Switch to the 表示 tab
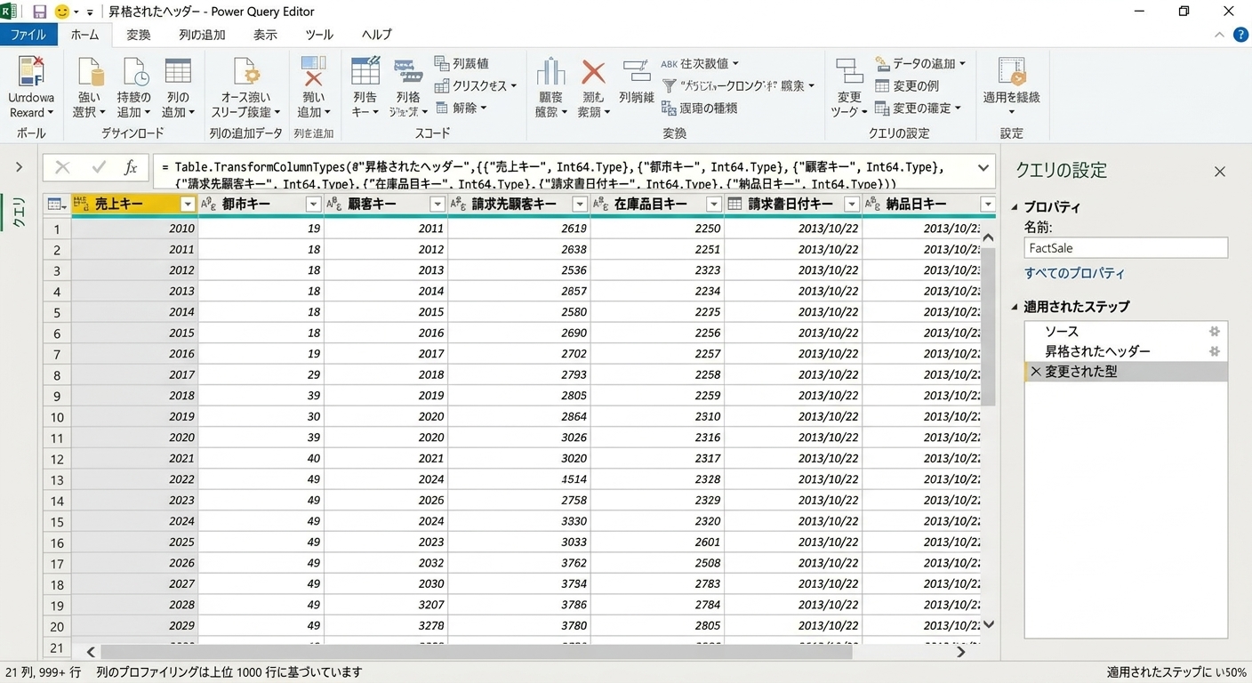Image resolution: width=1252 pixels, height=683 pixels. click(265, 35)
